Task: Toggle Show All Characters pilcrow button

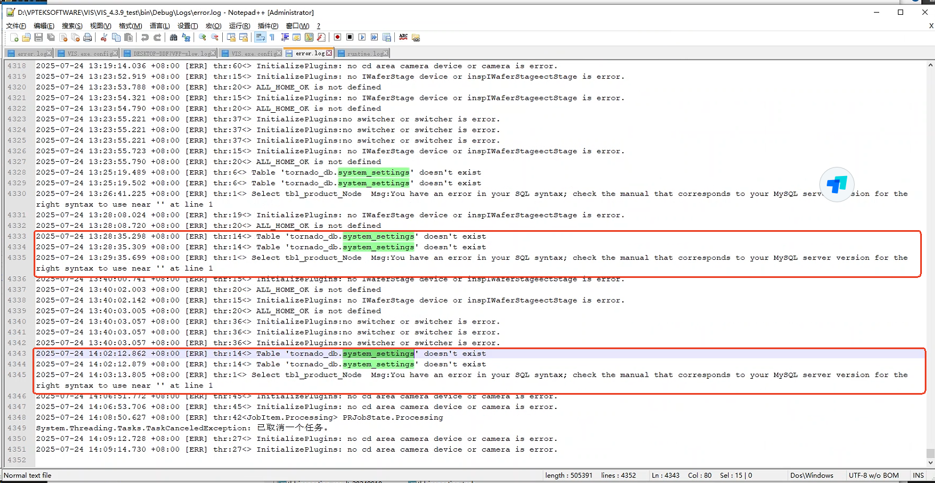Action: coord(272,38)
